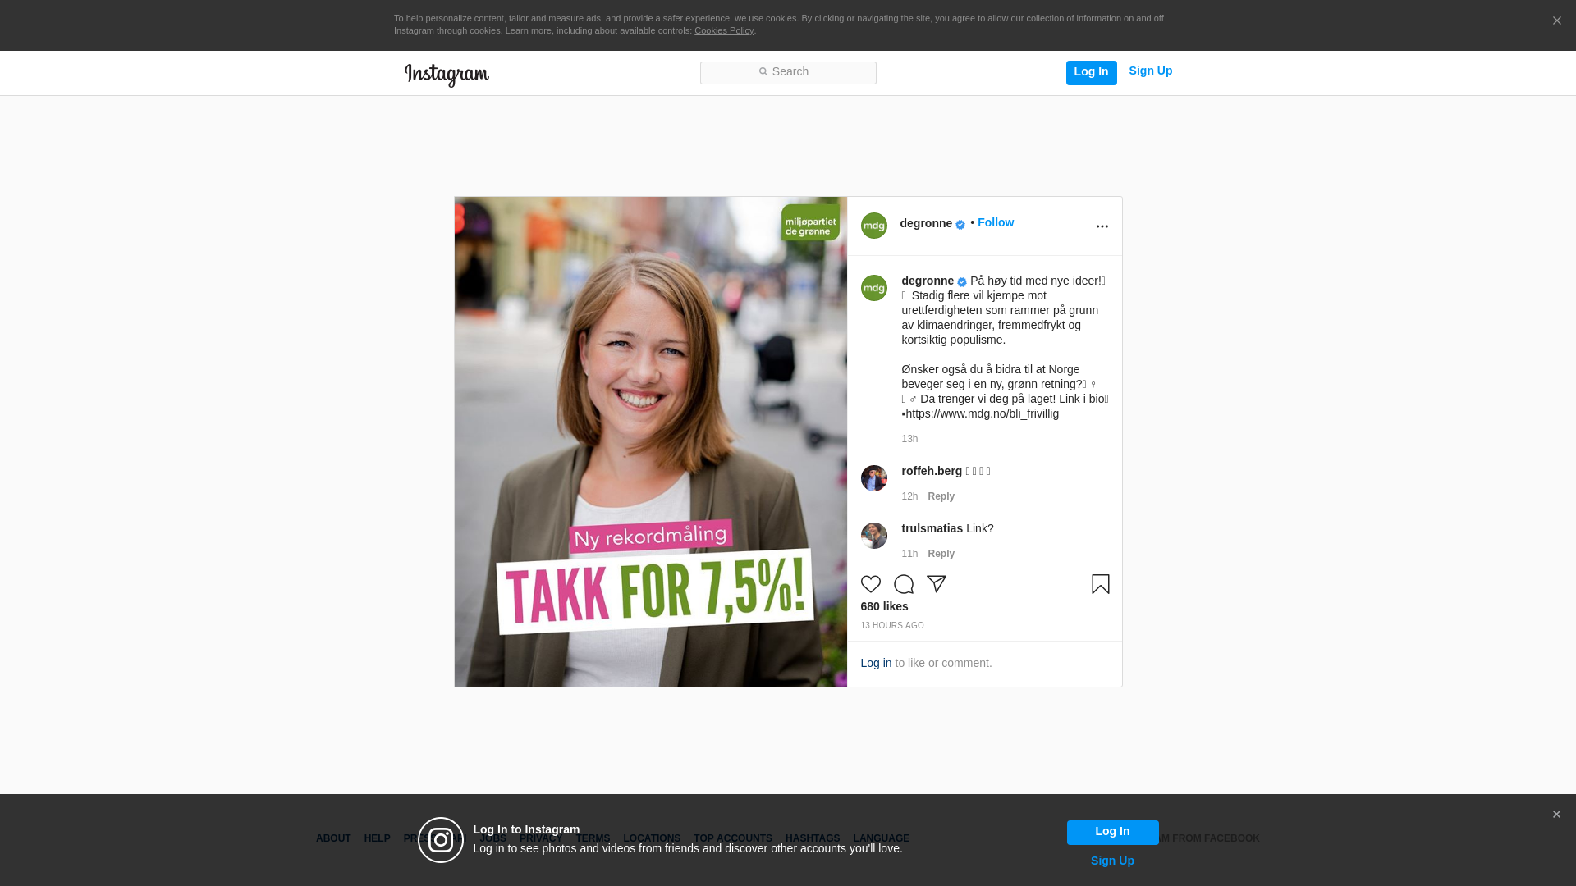This screenshot has height=886, width=1576.
Task: Click the top Log In button
Action: click(1091, 72)
